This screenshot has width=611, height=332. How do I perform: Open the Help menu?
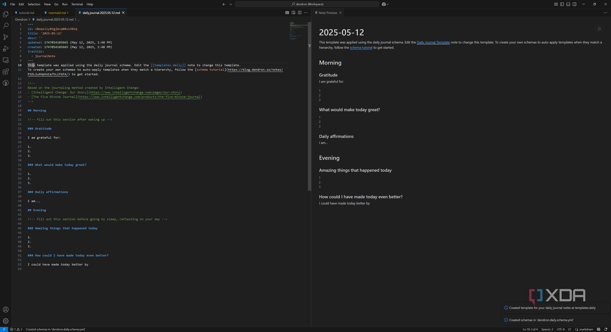click(x=90, y=4)
